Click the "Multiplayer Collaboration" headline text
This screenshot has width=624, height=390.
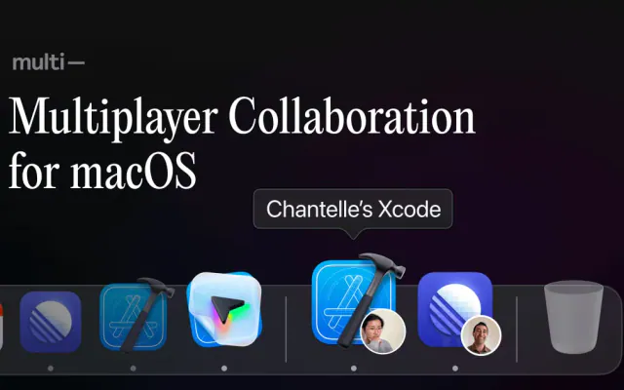242,117
